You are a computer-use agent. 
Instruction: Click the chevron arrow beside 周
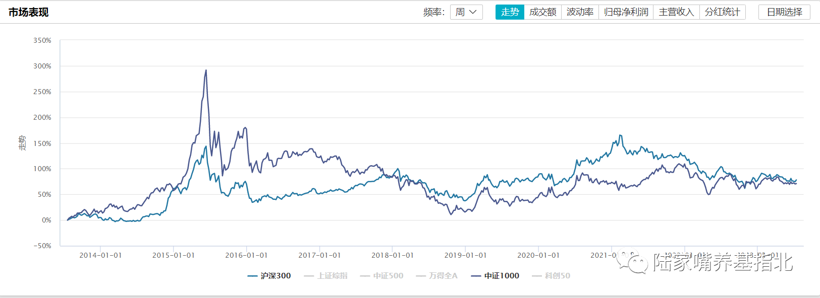[473, 12]
